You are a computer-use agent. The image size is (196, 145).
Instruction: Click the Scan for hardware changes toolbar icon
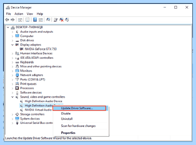[x=48, y=20]
